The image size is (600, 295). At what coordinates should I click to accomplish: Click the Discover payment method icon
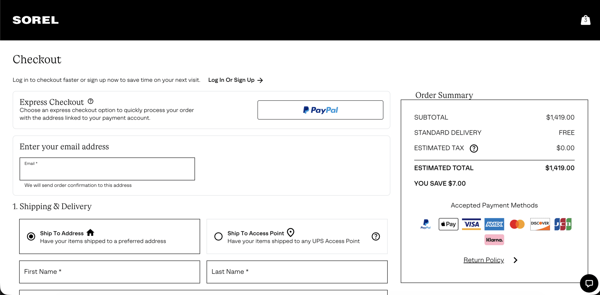coord(540,224)
